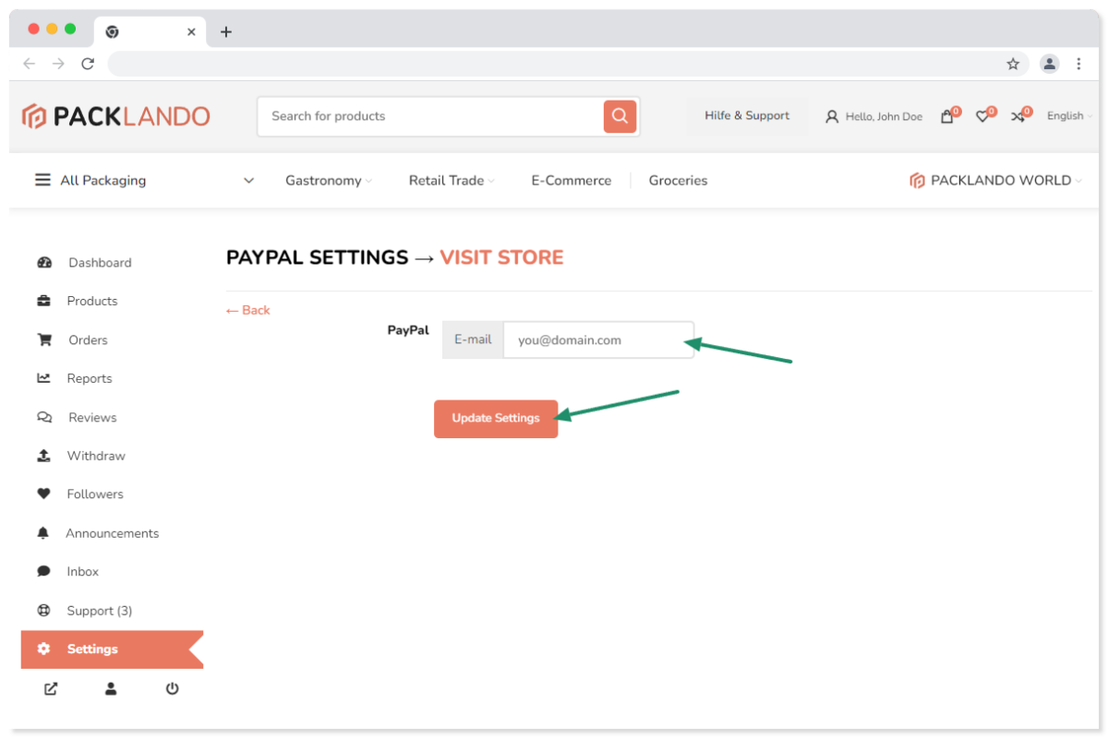Image resolution: width=1108 pixels, height=738 pixels.
Task: Click the Reviews chat bubbles icon
Action: (x=44, y=417)
